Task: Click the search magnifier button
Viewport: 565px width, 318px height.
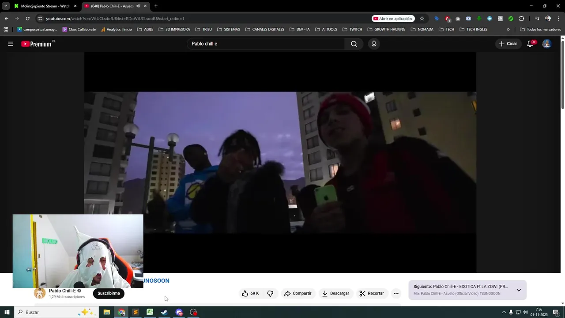Action: pyautogui.click(x=354, y=44)
